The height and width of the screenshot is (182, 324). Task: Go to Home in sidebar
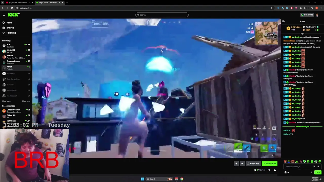[9, 23]
